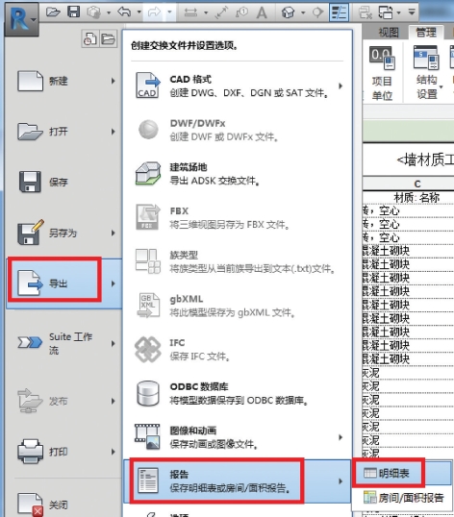Show open documents icon in application menu
The width and height of the screenshot is (454, 517).
[x=109, y=39]
